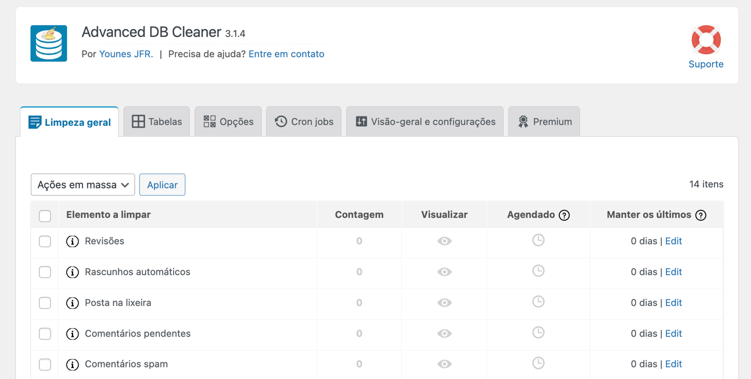The width and height of the screenshot is (751, 379).
Task: Click the Suporte lifebuoy icon
Action: (706, 40)
